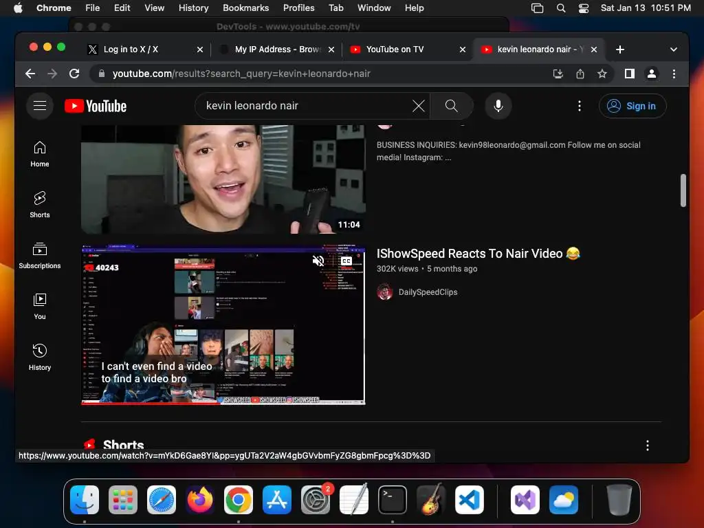Bookmark this page with star icon
The width and height of the screenshot is (704, 528).
(x=602, y=74)
